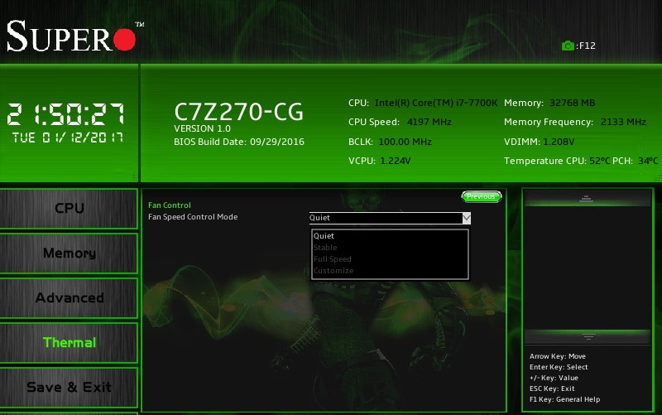Click the green Previous button
The height and width of the screenshot is (415, 662).
click(482, 196)
